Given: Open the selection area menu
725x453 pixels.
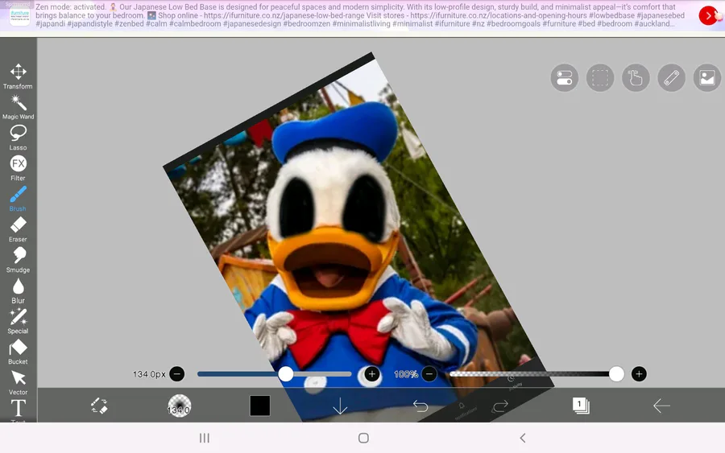Looking at the screenshot, I should click(599, 77).
